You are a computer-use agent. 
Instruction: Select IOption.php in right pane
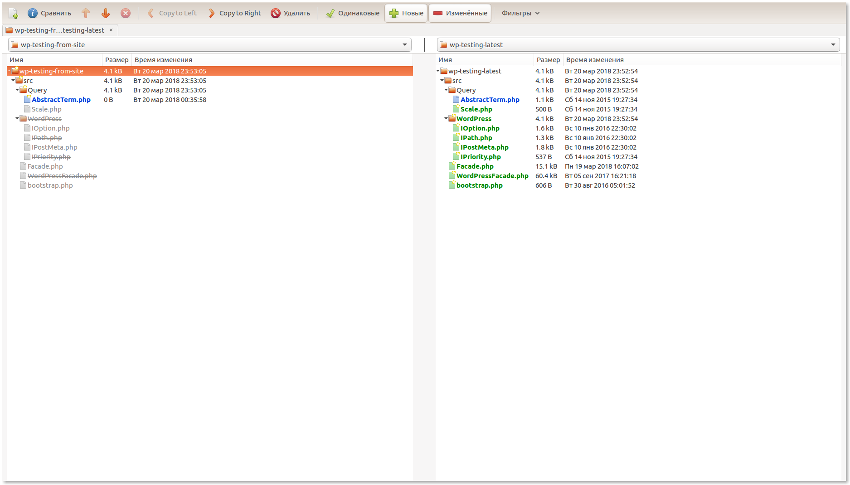pos(480,128)
